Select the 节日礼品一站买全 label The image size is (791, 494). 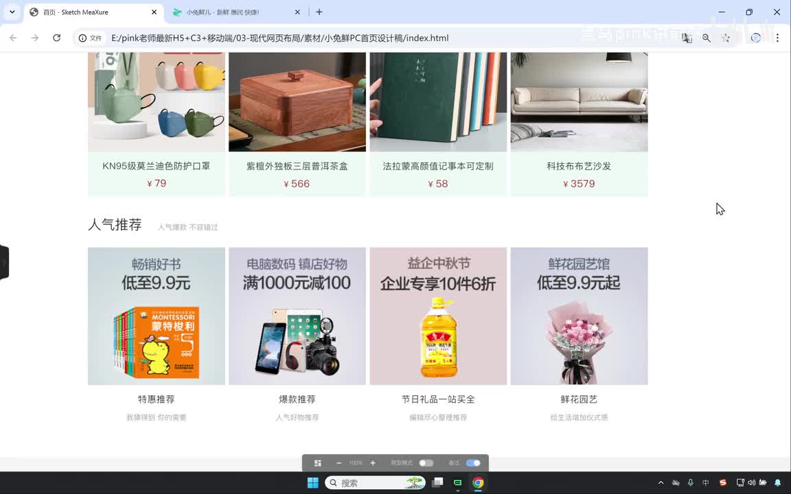point(438,399)
